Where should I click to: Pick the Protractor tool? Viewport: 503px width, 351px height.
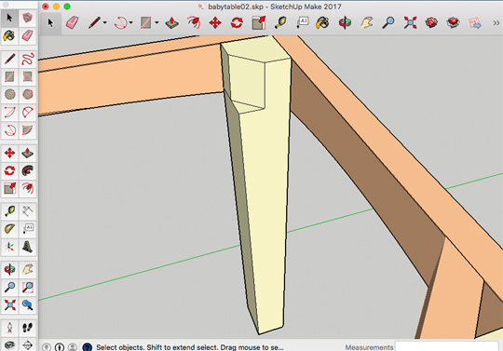click(x=9, y=229)
